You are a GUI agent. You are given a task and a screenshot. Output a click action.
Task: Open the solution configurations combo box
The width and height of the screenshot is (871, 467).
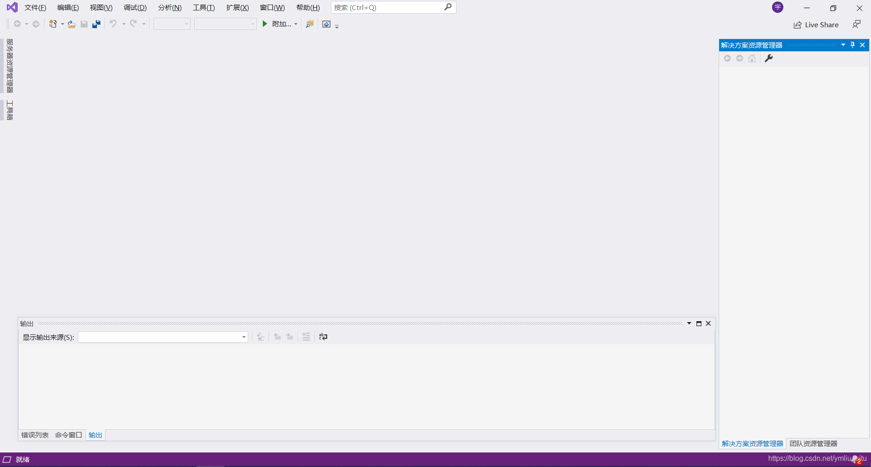[x=172, y=24]
